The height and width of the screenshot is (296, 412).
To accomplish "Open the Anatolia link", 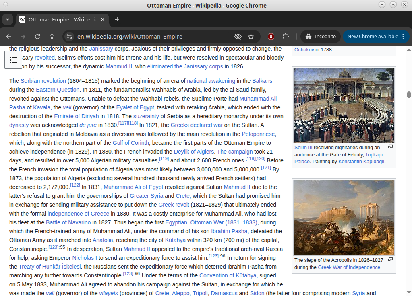I will (x=103, y=240).
